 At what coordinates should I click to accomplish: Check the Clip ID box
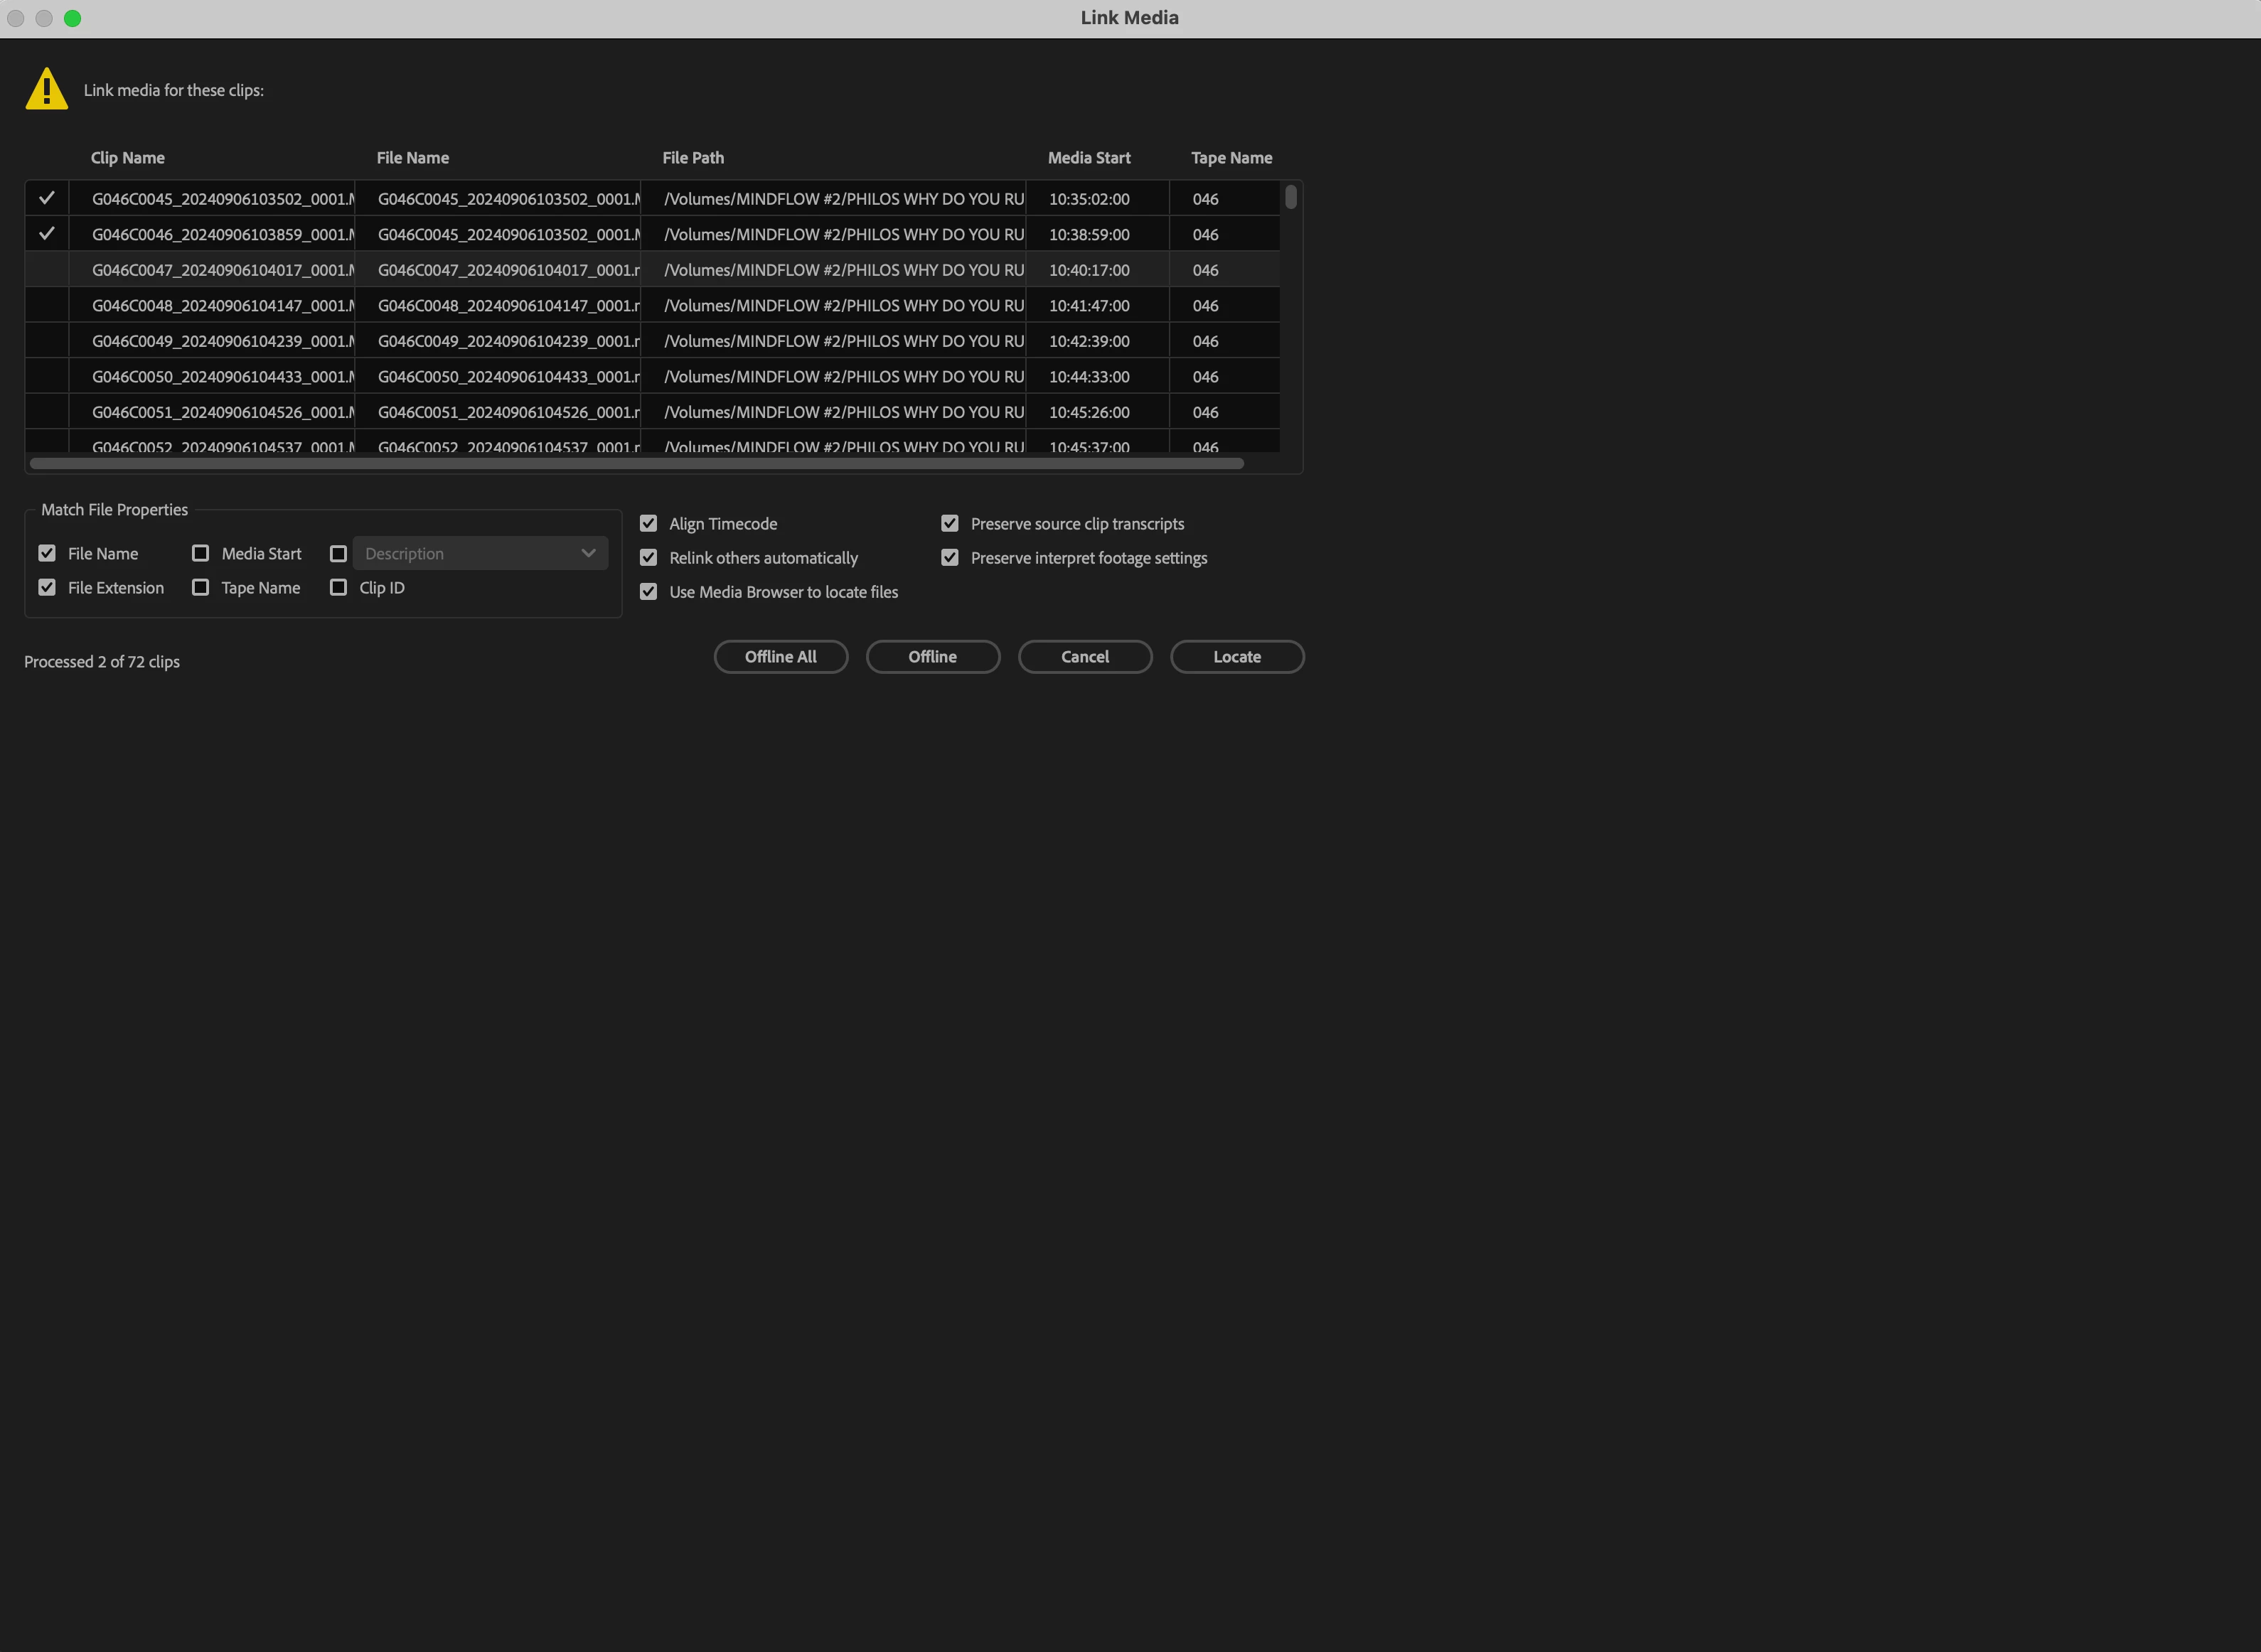tap(338, 587)
